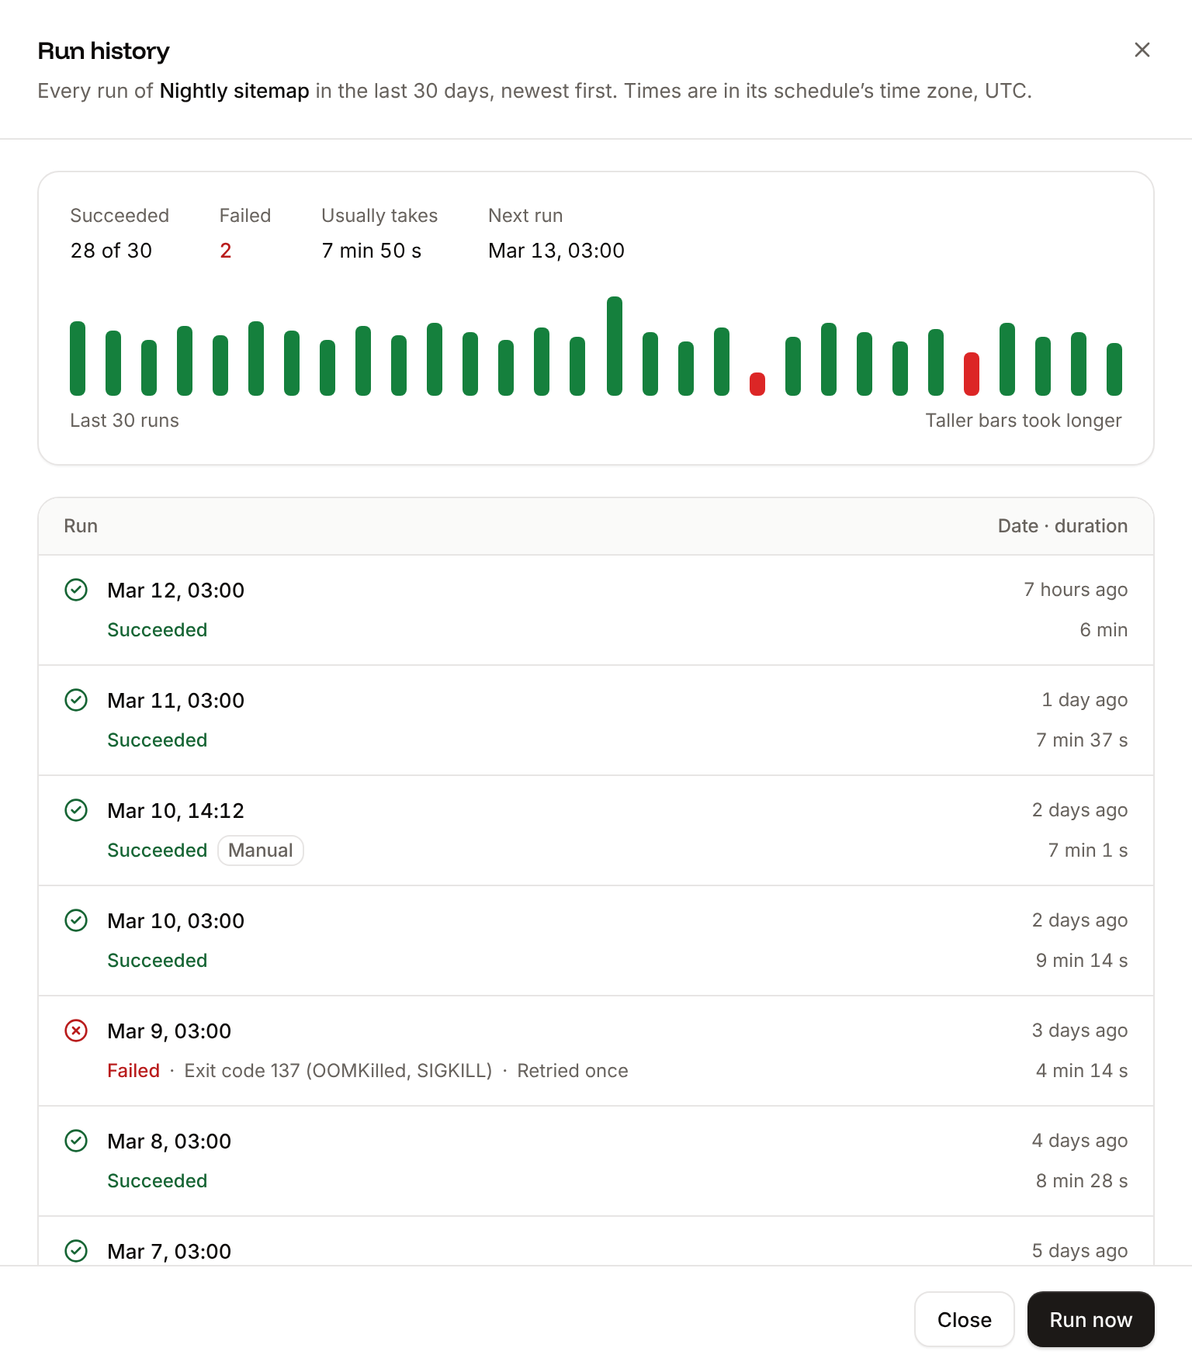Click the Run column header

[81, 526]
